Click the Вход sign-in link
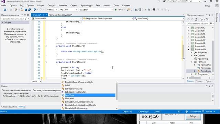The height and width of the screenshot is (124, 220). tap(207, 6)
